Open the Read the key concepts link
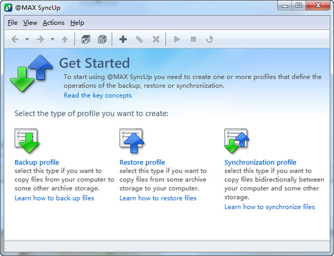 click(x=97, y=96)
